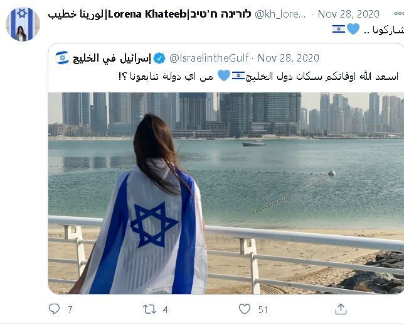Open the three-dot more options menu
Viewport: 404px width, 325px height.
point(399,14)
